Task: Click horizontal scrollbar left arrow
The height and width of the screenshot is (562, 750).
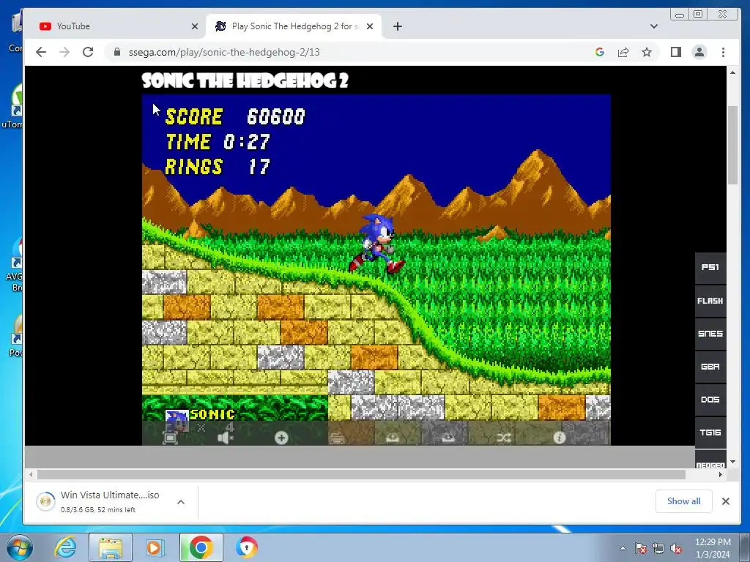Action: click(31, 474)
